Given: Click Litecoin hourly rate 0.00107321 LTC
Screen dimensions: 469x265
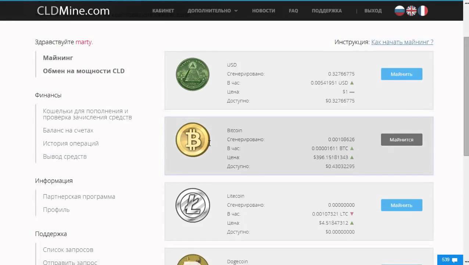Looking at the screenshot, I should pos(330,214).
